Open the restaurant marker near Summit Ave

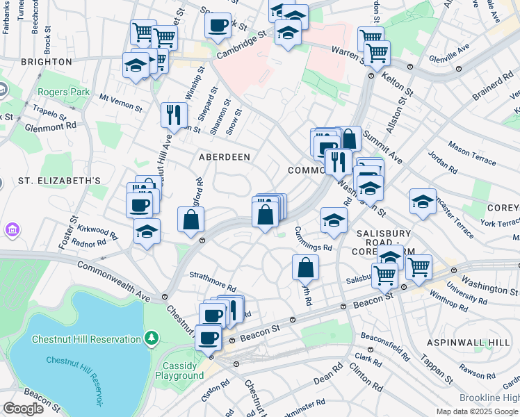coord(339,163)
